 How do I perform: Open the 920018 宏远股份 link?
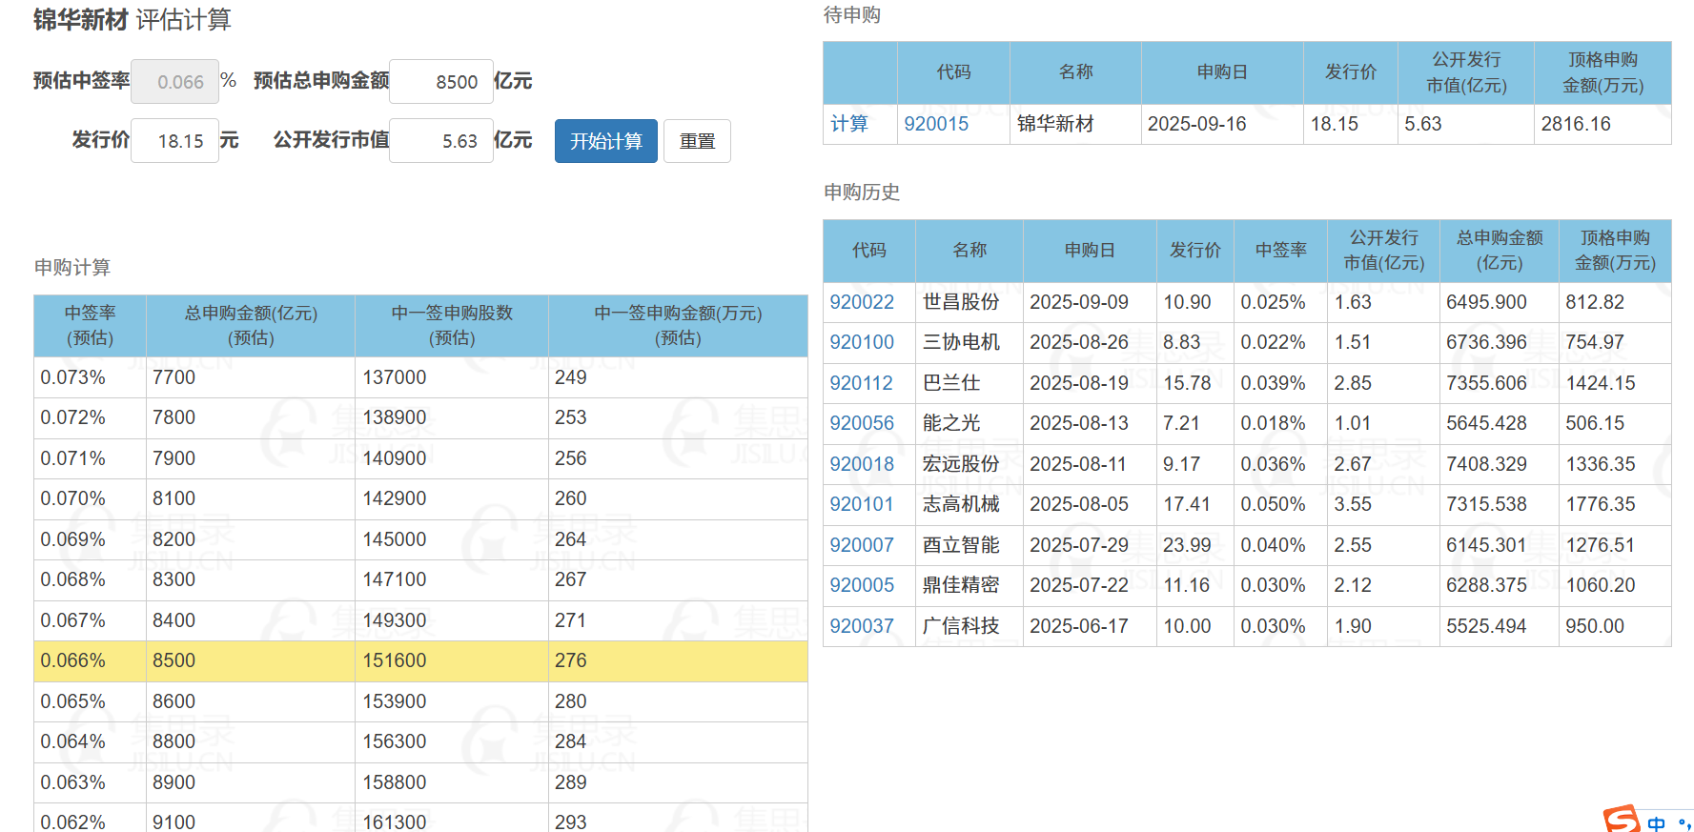(x=862, y=464)
